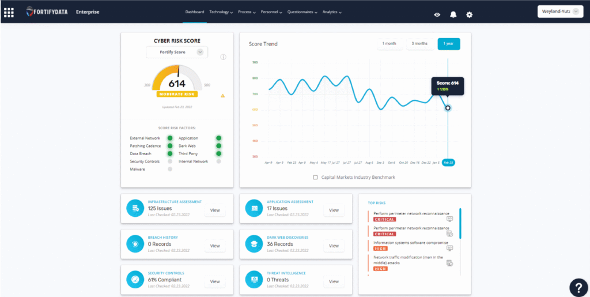Click the info icon beside Fortify Score
Screen dimensions: 590x297
click(223, 57)
